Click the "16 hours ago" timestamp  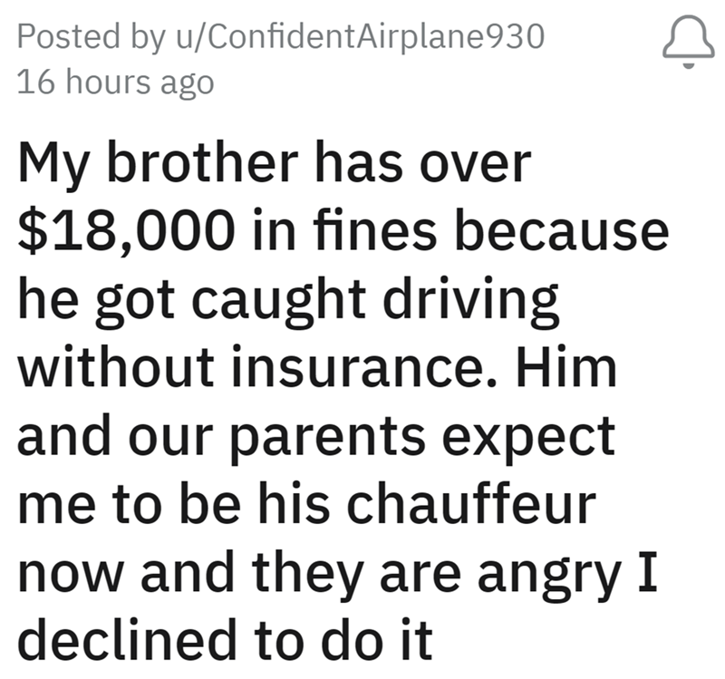tap(116, 82)
